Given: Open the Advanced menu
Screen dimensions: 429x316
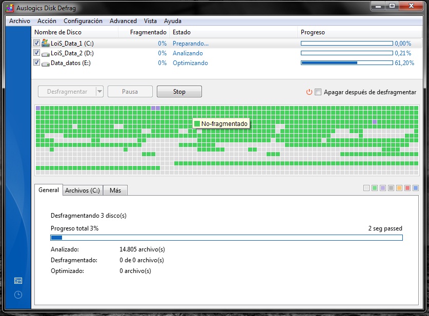Looking at the screenshot, I should (x=123, y=21).
